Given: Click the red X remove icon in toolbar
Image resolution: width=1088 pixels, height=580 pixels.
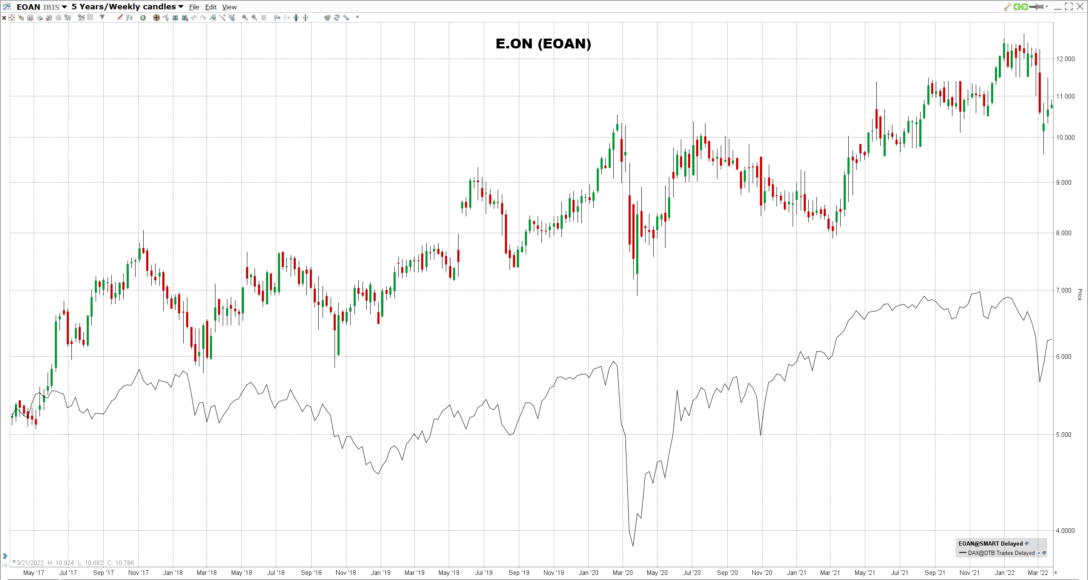Looking at the screenshot, I should 4,18.
